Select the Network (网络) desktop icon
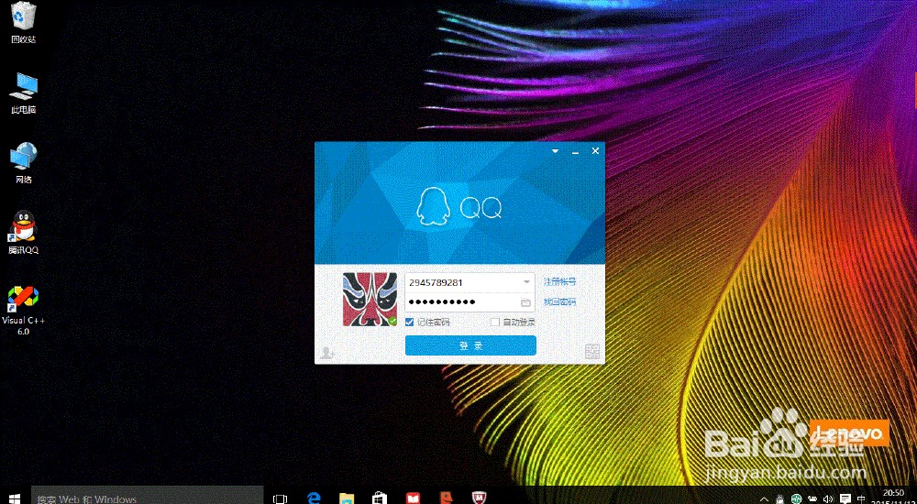Image resolution: width=917 pixels, height=504 pixels. [24, 163]
